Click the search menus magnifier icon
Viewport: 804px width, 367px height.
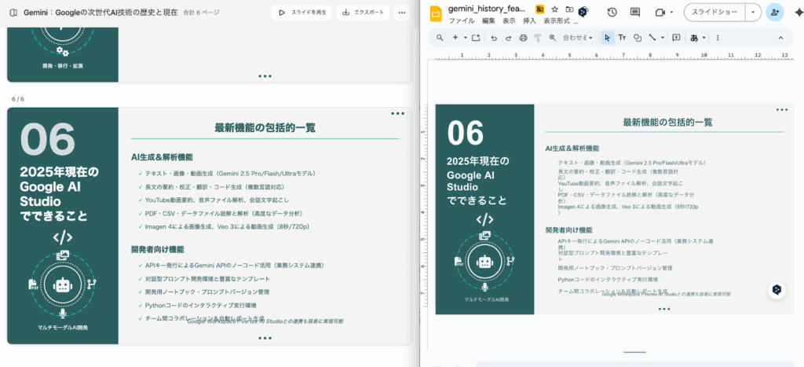[440, 38]
